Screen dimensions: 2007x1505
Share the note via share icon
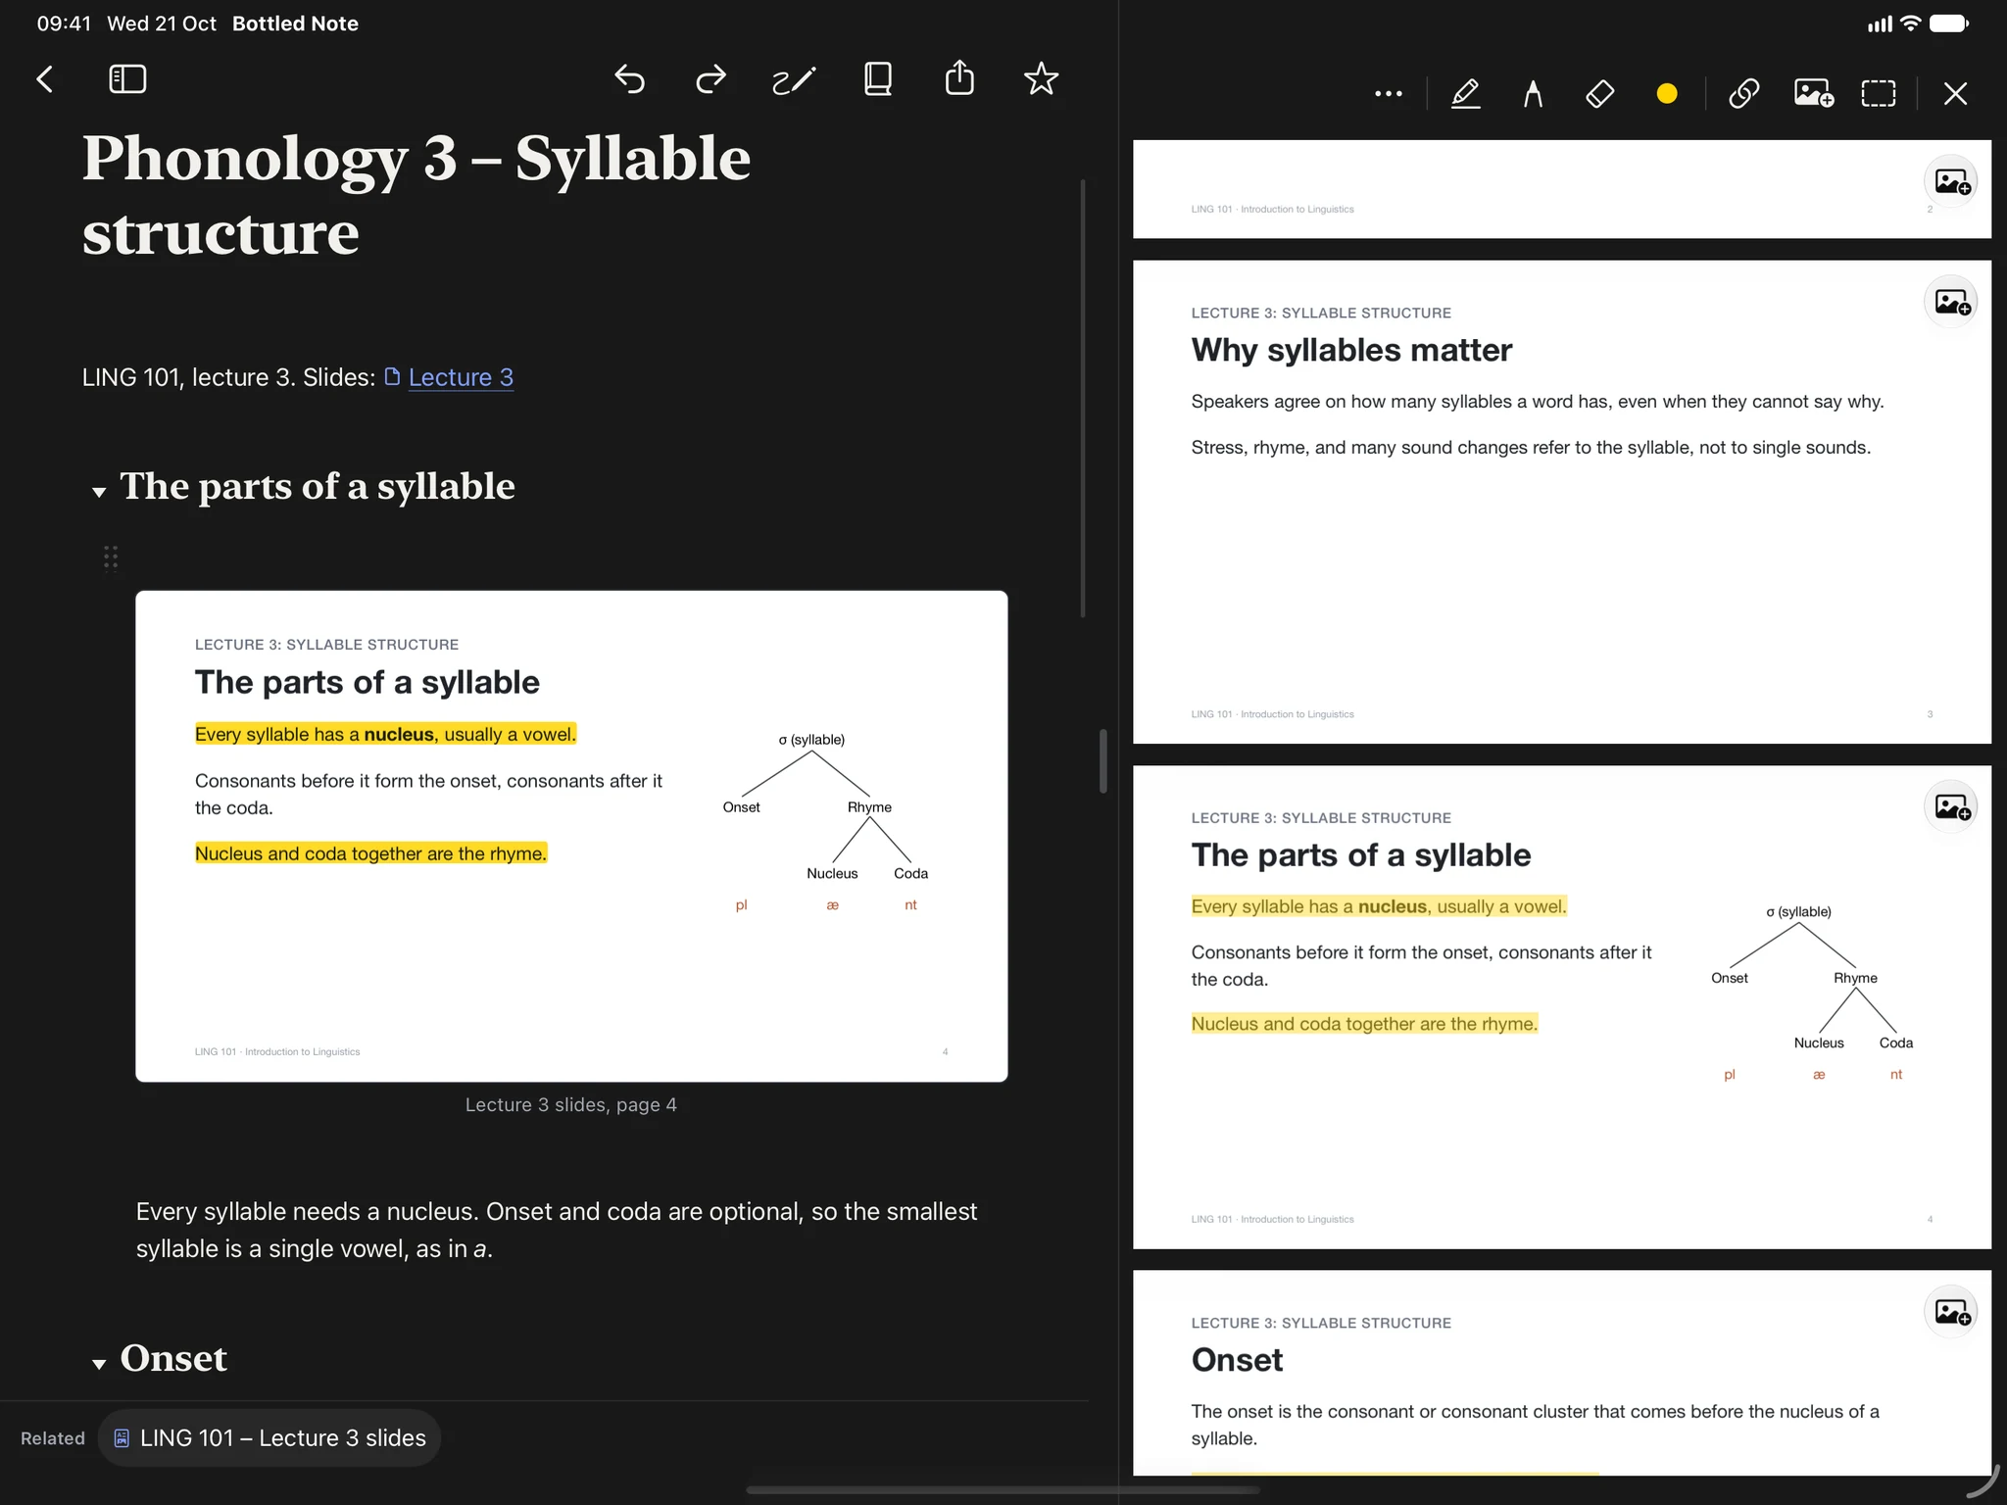[959, 77]
